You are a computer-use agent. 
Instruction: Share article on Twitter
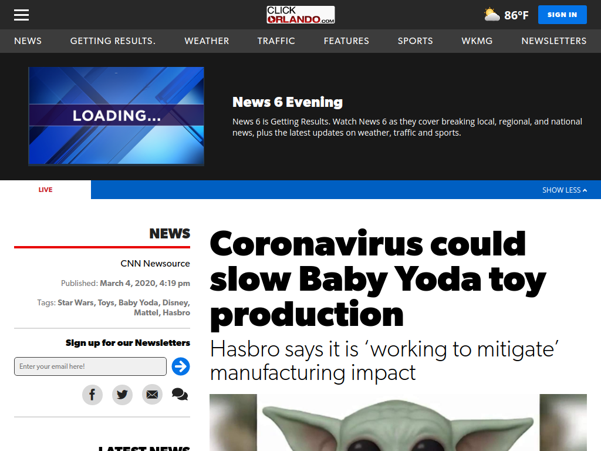(122, 394)
